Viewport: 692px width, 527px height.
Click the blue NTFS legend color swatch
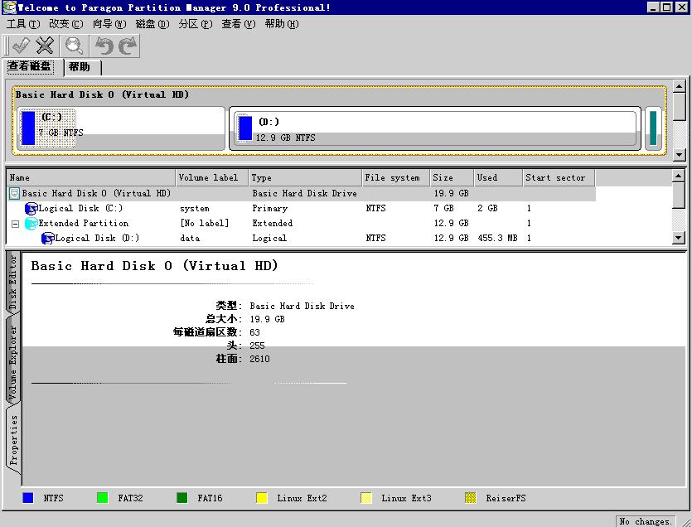(28, 499)
